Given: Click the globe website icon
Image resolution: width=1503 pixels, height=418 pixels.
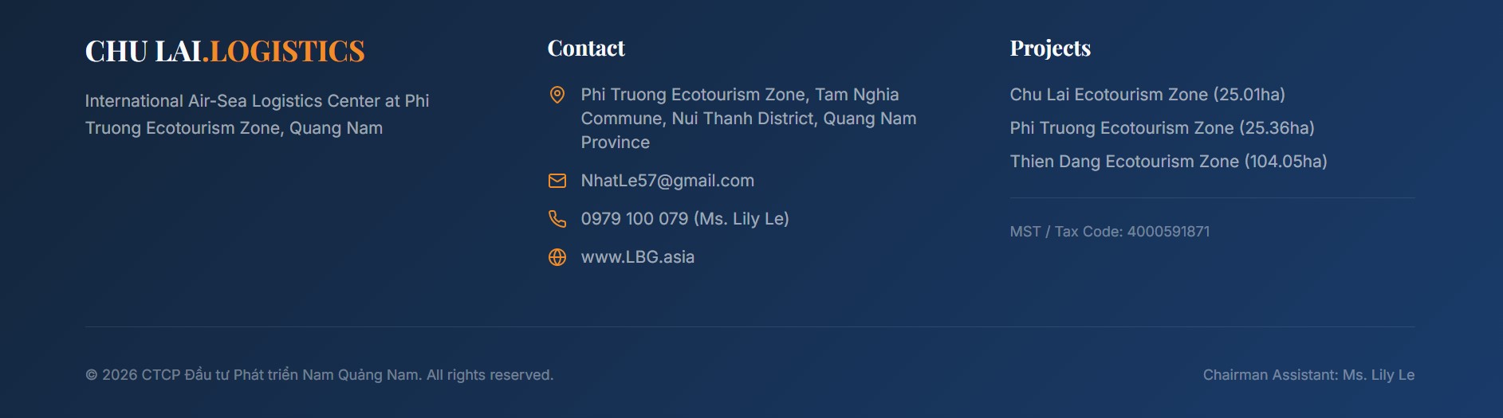Looking at the screenshot, I should (x=557, y=257).
